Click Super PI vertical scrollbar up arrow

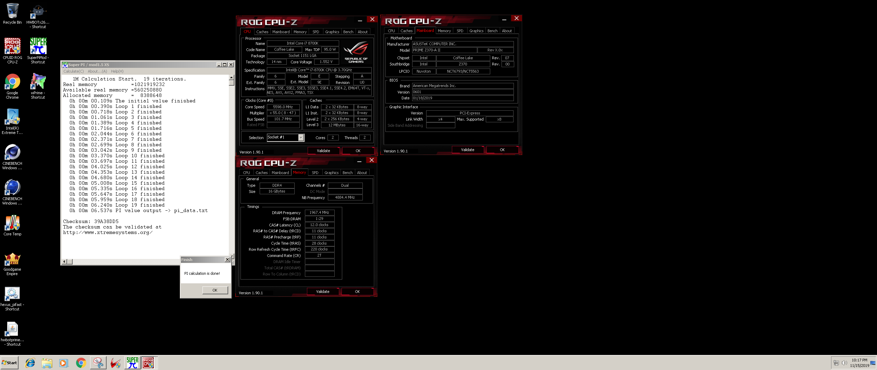pyautogui.click(x=232, y=78)
